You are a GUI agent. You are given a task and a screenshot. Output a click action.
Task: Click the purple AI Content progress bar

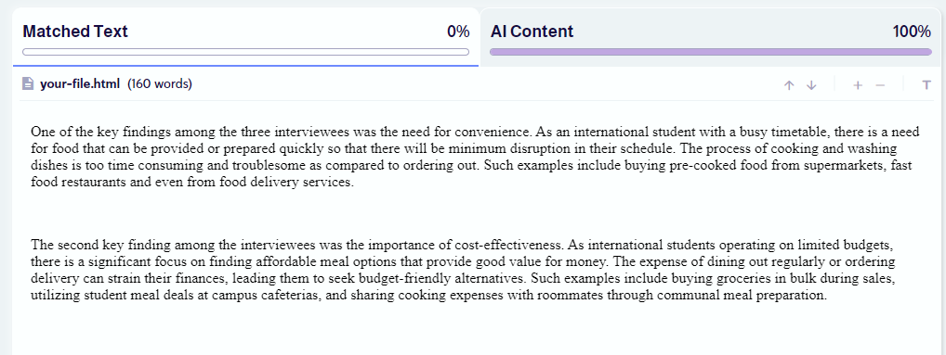click(711, 52)
